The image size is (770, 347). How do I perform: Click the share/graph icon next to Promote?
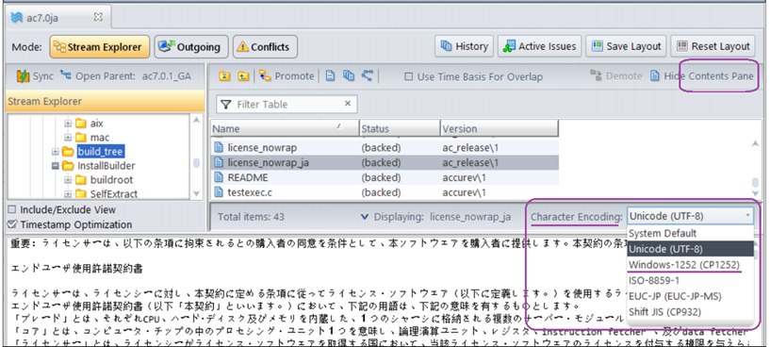click(x=367, y=75)
